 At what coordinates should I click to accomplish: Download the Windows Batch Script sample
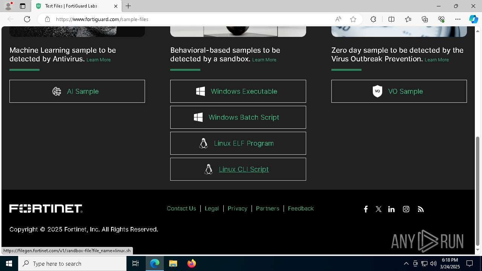(x=238, y=117)
